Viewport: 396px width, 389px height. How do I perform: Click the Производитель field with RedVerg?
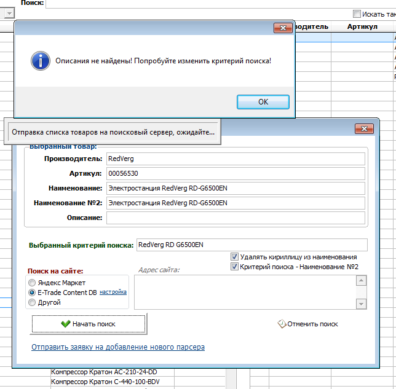236,159
